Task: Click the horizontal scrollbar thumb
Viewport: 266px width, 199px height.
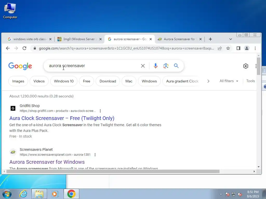Action: tap(113, 172)
